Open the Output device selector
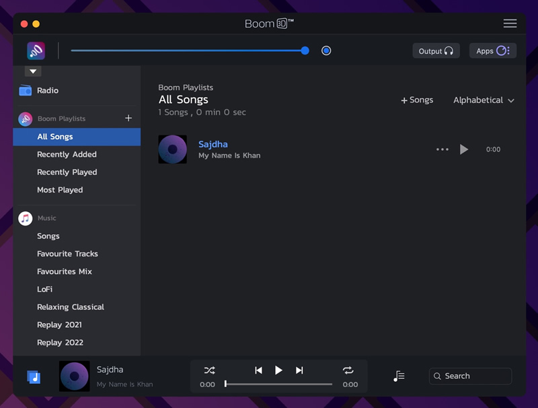Viewport: 538px width, 408px height. tap(436, 50)
